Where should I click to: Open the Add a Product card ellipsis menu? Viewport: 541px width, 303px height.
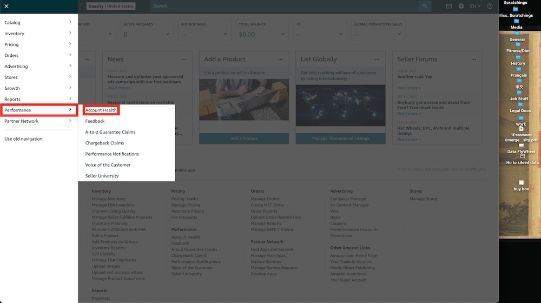[x=280, y=60]
